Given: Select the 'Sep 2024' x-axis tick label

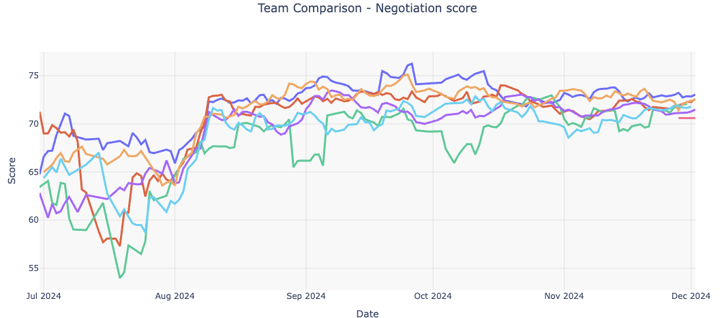Looking at the screenshot, I should point(306,296).
